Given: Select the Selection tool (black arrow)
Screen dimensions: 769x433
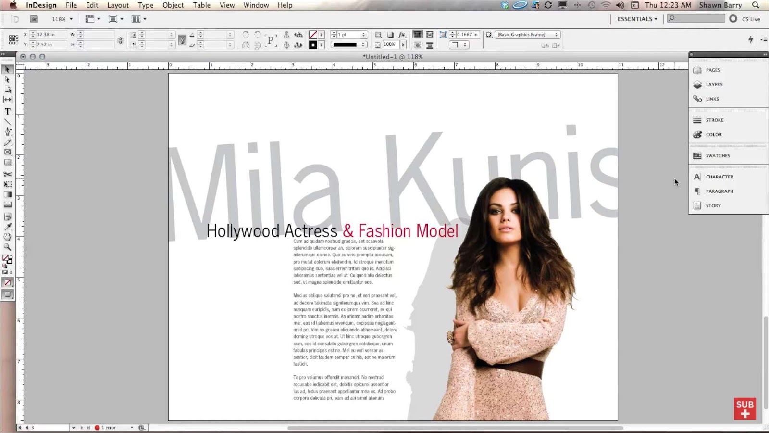Looking at the screenshot, I should [7, 69].
